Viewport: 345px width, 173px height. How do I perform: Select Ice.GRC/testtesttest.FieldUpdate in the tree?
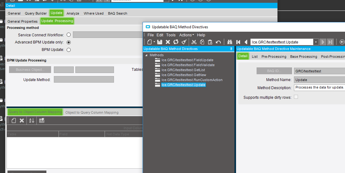pos(187,60)
